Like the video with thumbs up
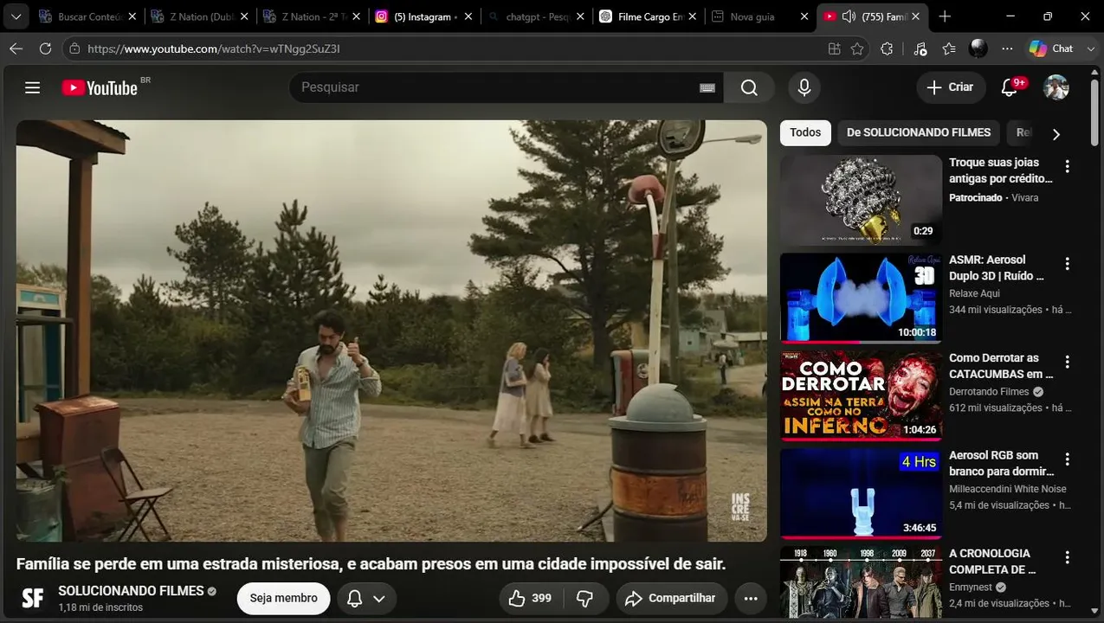 532,598
